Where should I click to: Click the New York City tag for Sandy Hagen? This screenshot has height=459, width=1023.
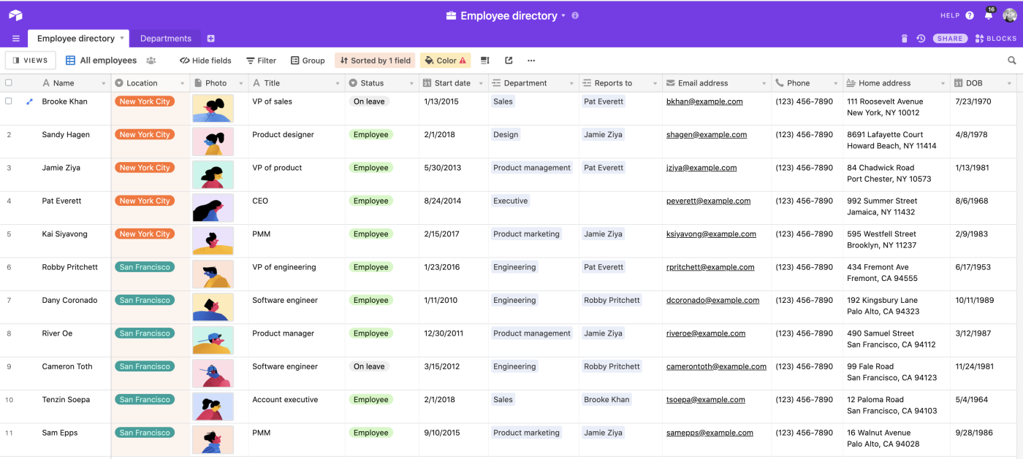pyautogui.click(x=145, y=134)
